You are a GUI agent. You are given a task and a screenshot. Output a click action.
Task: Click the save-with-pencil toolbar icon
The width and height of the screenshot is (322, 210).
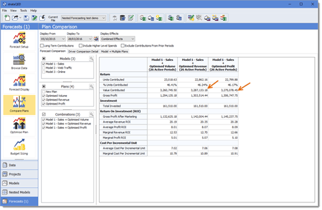(x=34, y=18)
